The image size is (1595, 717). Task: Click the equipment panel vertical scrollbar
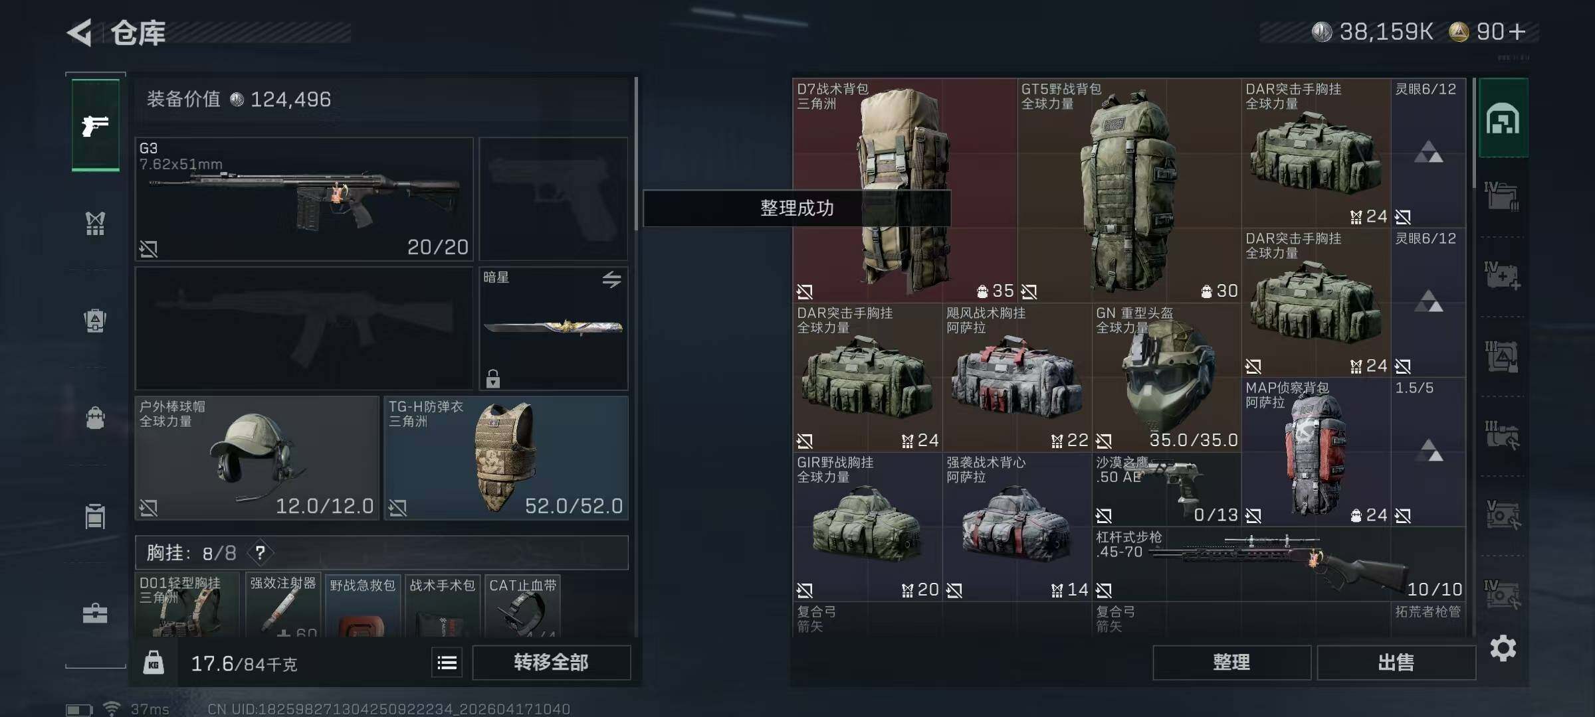tap(636, 154)
